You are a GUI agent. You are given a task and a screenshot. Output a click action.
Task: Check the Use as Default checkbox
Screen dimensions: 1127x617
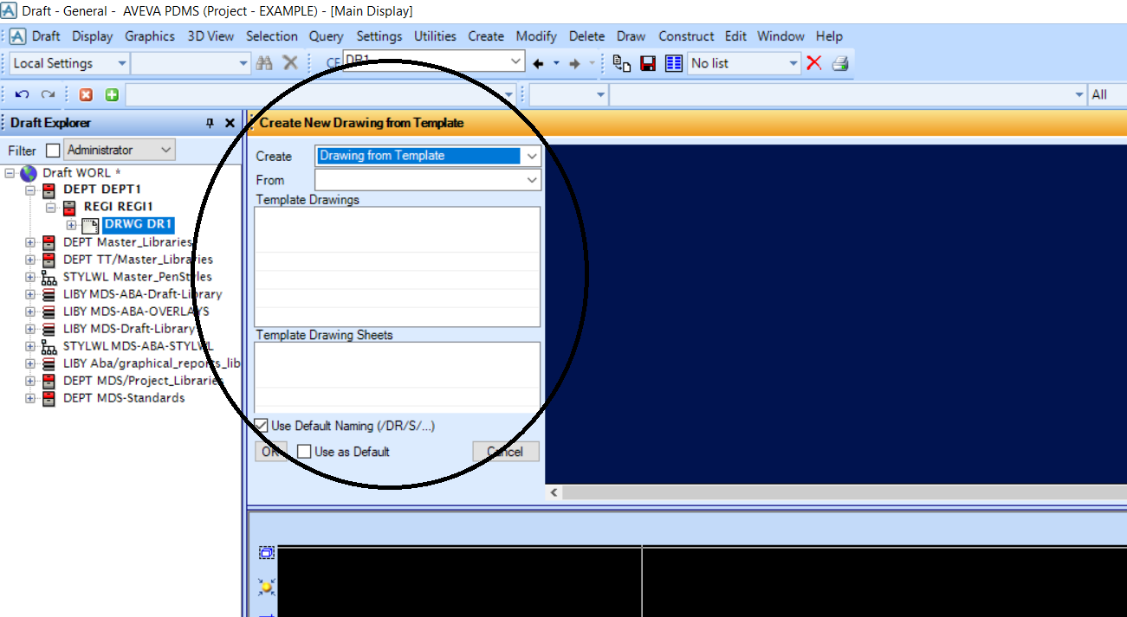click(x=304, y=452)
